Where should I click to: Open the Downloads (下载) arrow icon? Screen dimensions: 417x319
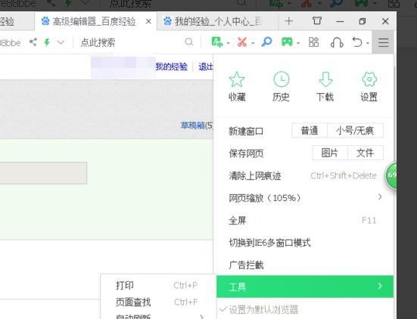click(325, 79)
